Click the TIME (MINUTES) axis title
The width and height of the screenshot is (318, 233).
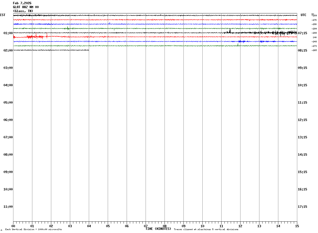[x=158, y=229]
